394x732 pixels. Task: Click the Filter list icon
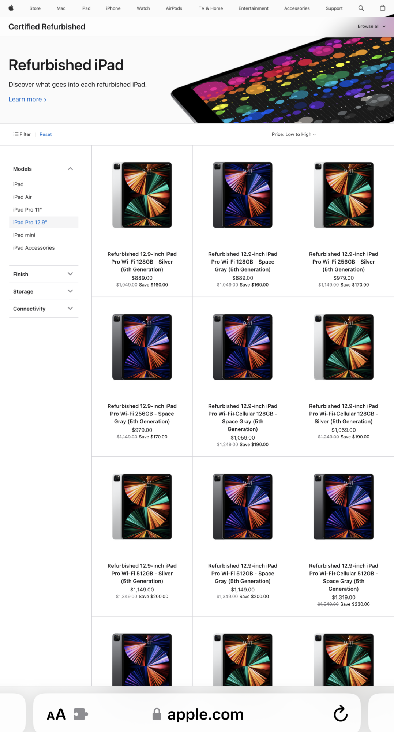(x=16, y=134)
